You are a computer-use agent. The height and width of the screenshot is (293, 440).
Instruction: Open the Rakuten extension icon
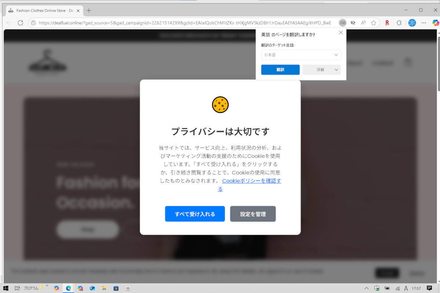pos(387,23)
